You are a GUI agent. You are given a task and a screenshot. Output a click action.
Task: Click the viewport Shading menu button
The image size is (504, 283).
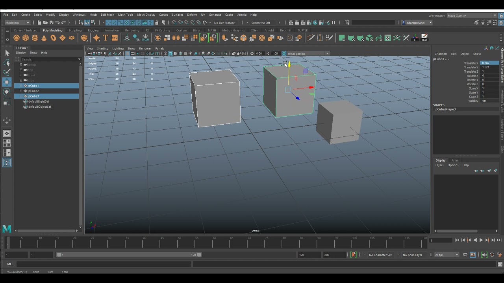click(x=102, y=49)
